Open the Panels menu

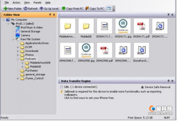37,3
